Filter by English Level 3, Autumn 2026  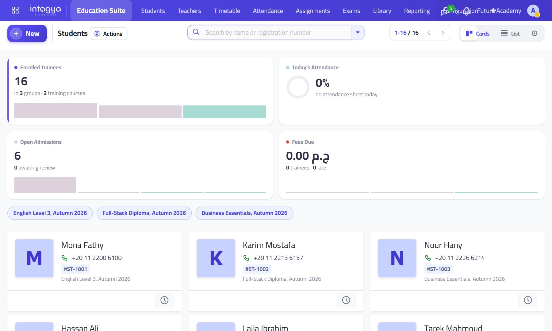click(x=50, y=213)
